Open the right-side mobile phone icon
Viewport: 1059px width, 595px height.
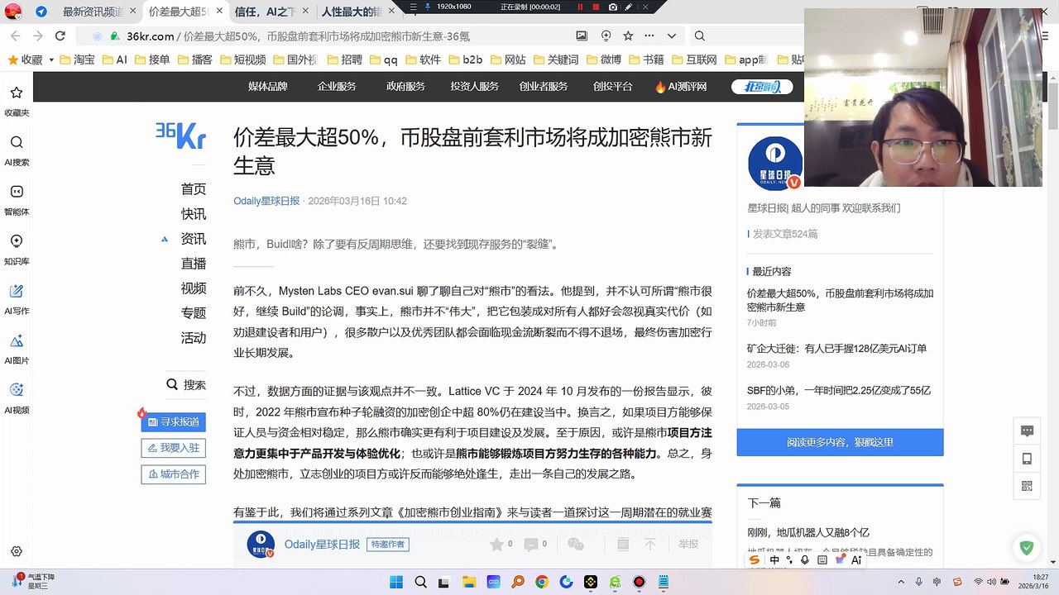(1028, 459)
